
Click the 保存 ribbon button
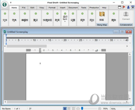82,18
